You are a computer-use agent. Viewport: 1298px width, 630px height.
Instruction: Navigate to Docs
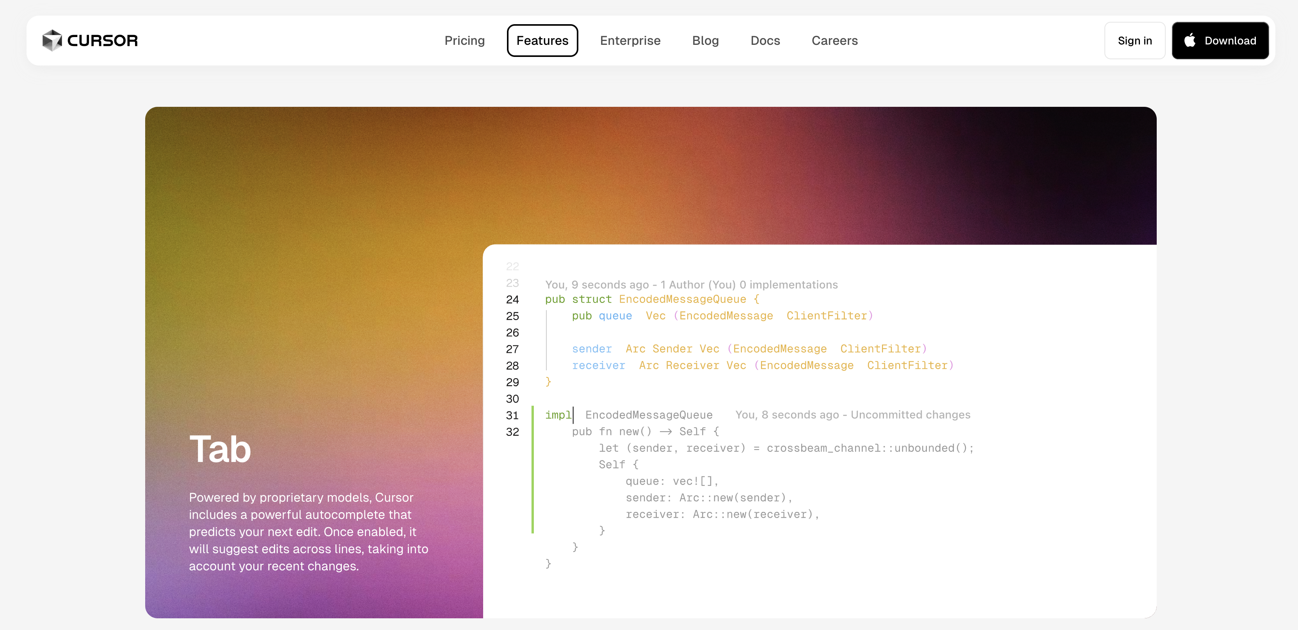[765, 40]
